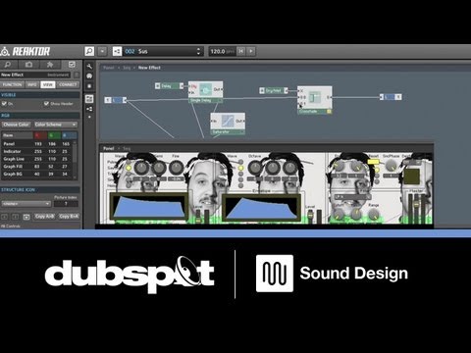This screenshot has height=353, width=471.
Task: Click the Octave knob on second oscillator
Action: pos(255,168)
